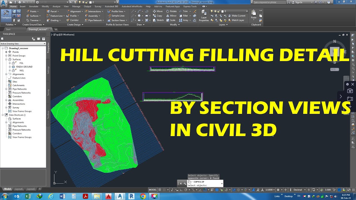Click Make Current layer button
356x200 pixels.
click(x=237, y=16)
